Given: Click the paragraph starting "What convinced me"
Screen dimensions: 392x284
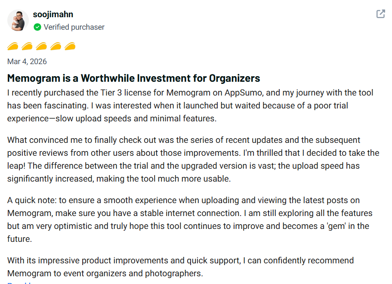Looking at the screenshot, I should coord(193,159).
